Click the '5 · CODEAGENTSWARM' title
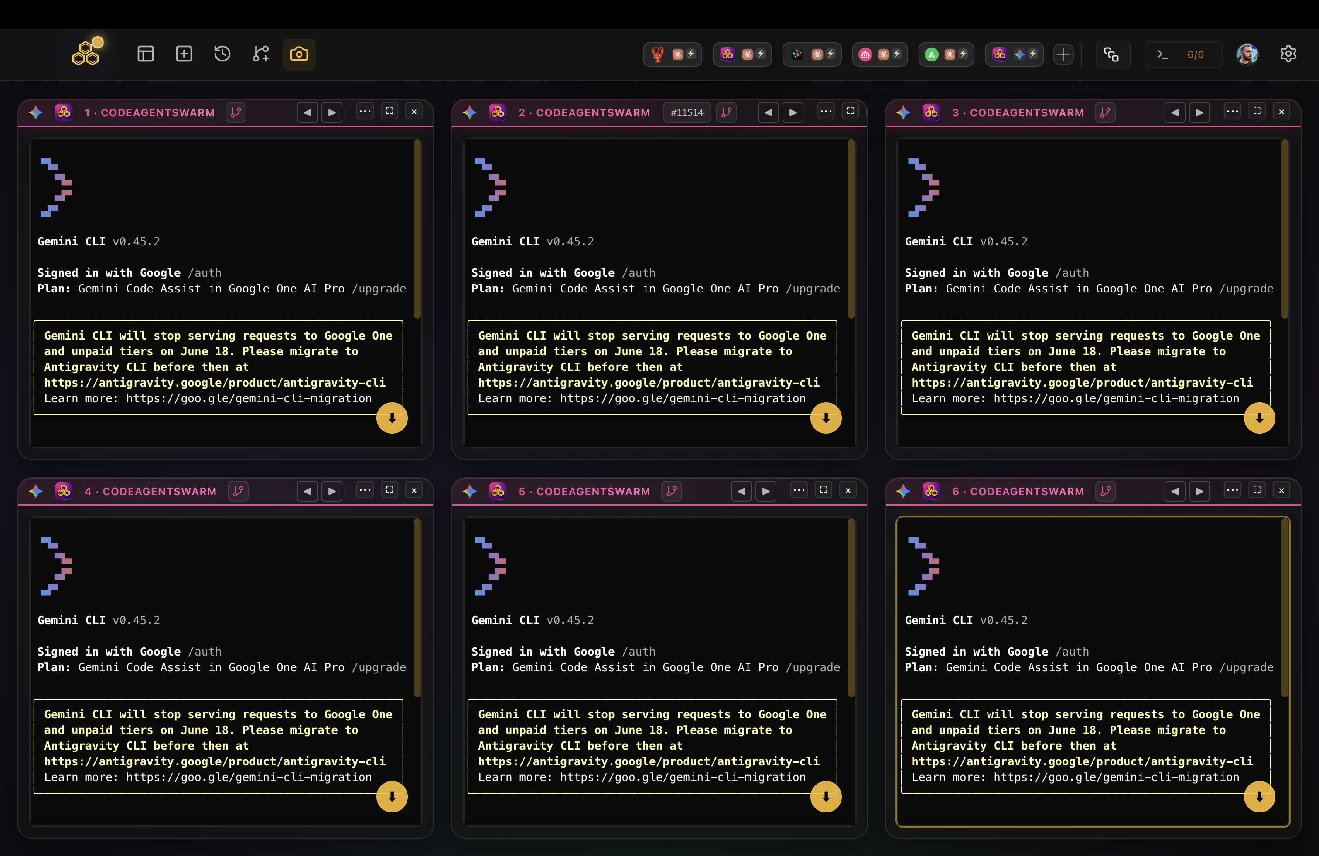 tap(584, 491)
